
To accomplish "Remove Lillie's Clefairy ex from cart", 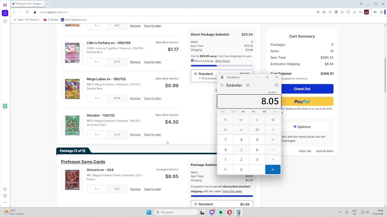I will click(x=135, y=62).
